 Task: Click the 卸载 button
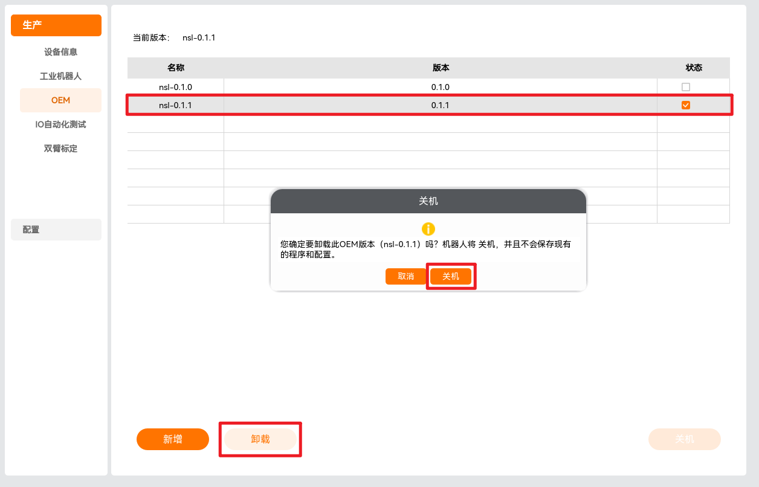click(260, 439)
